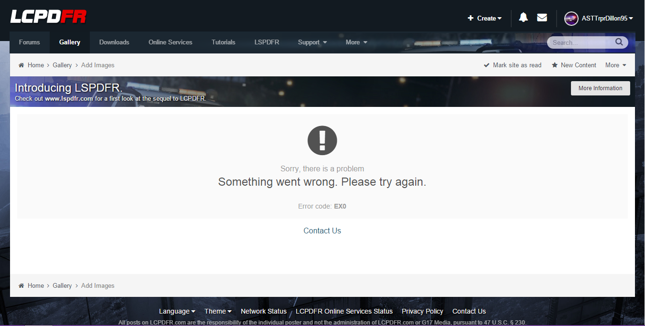The width and height of the screenshot is (645, 326).
Task: Open the messages envelope icon
Action: click(x=542, y=18)
